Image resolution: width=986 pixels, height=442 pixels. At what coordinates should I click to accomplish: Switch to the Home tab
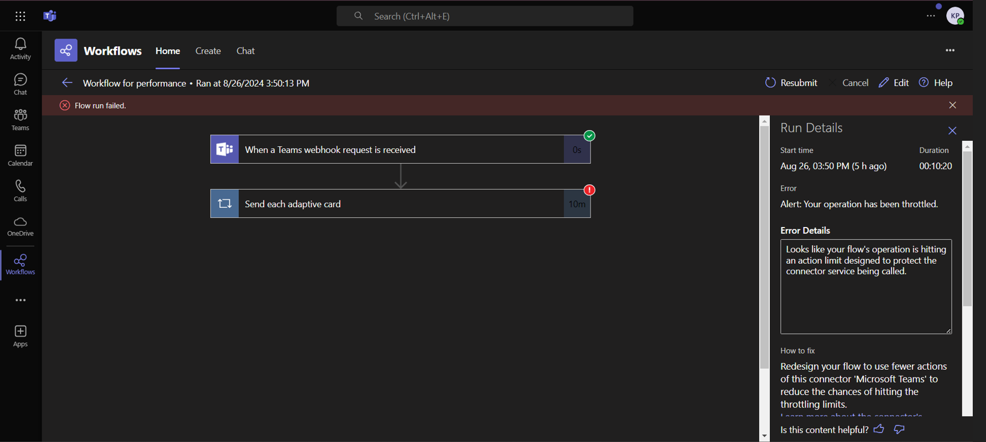[x=168, y=51]
